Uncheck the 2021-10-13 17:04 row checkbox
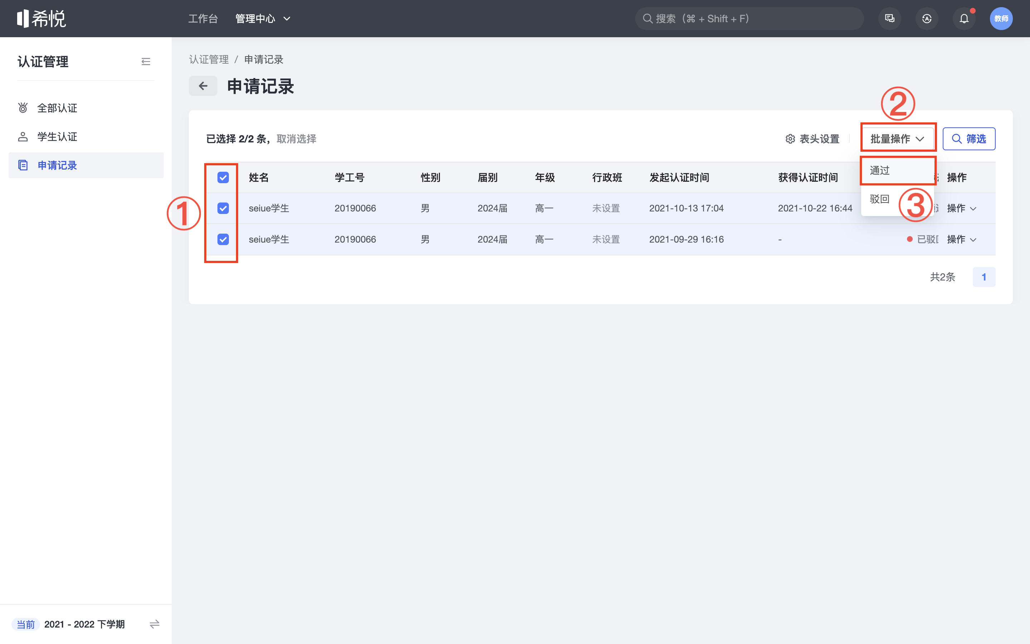The height and width of the screenshot is (644, 1030). [223, 208]
